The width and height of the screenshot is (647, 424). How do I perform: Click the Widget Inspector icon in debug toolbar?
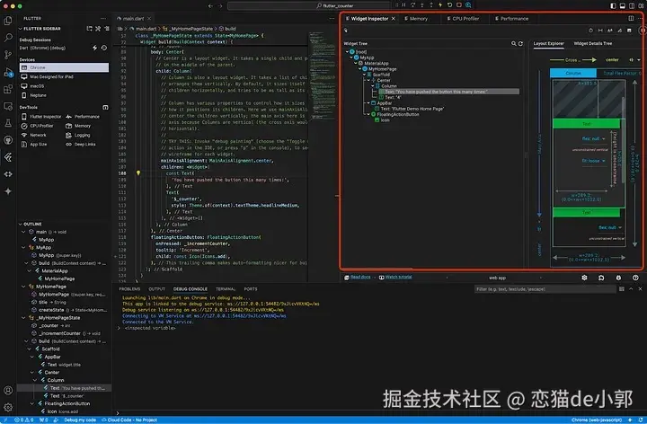click(x=468, y=5)
